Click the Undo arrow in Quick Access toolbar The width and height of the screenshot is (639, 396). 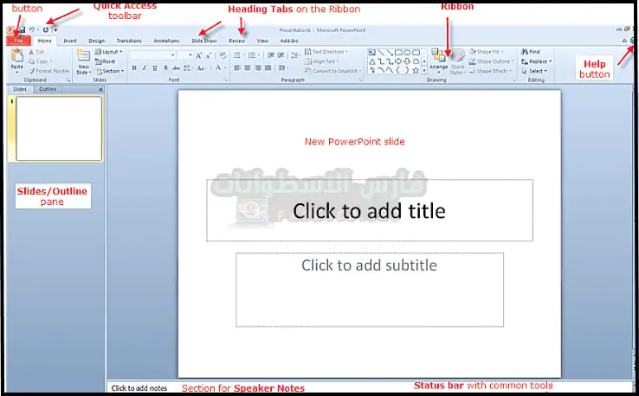pos(31,29)
